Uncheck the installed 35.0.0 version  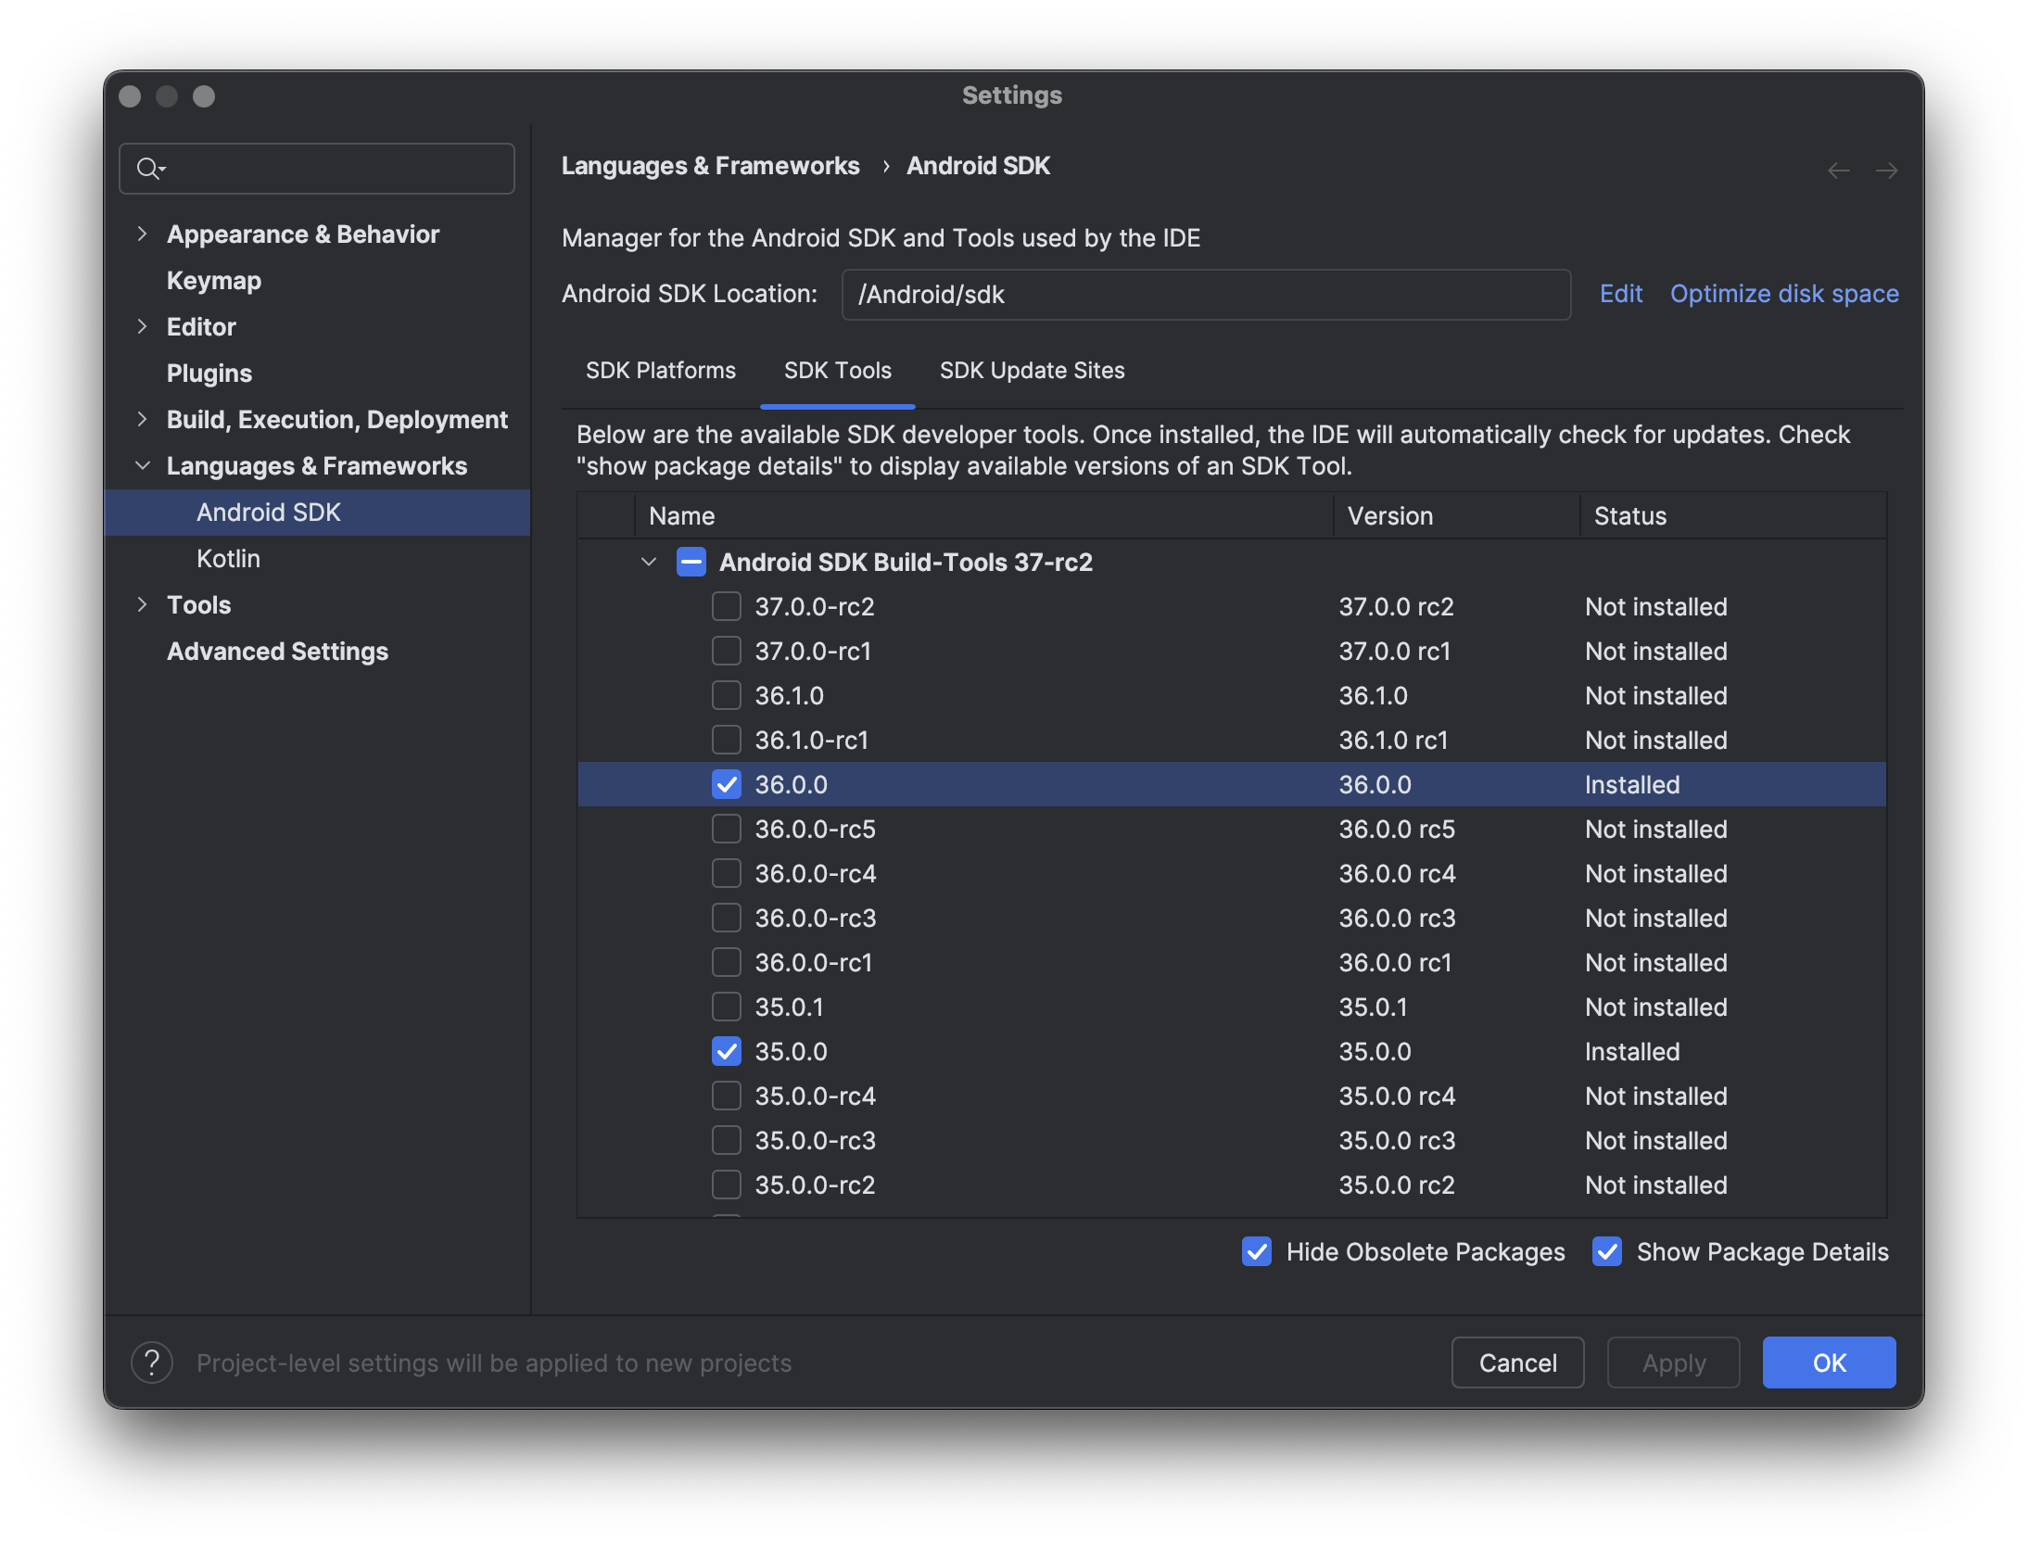(x=726, y=1051)
